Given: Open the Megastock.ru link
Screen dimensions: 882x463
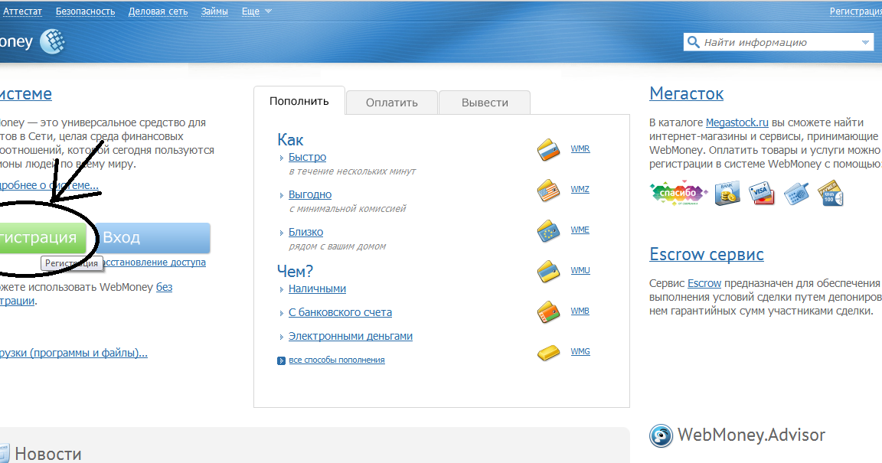Looking at the screenshot, I should pos(737,122).
